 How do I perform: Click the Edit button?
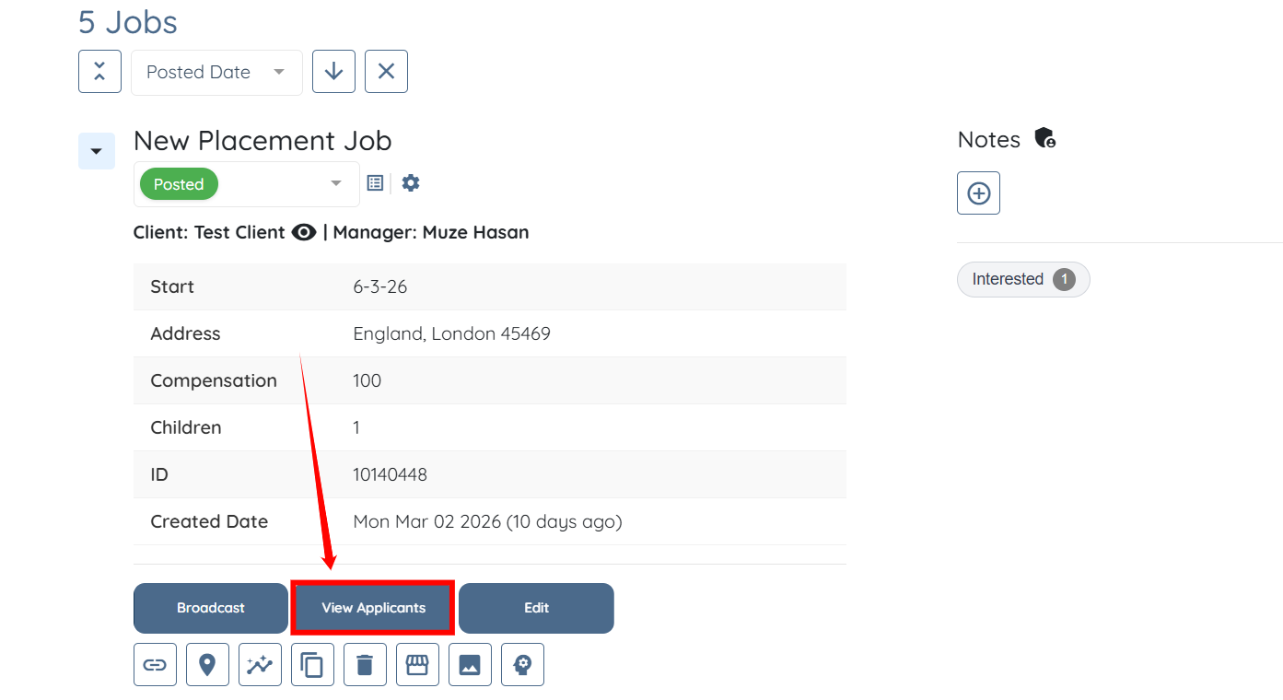(536, 608)
